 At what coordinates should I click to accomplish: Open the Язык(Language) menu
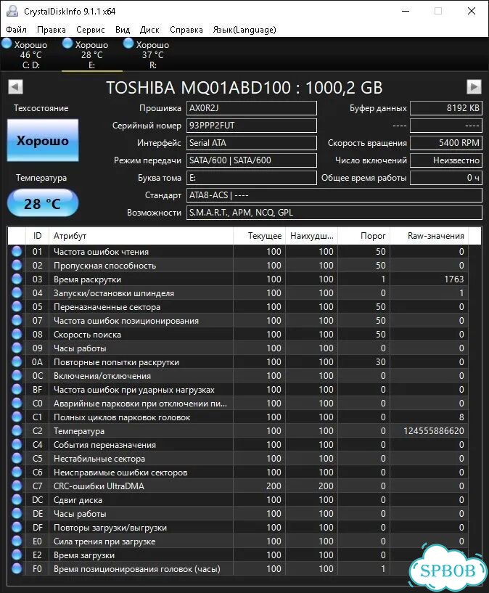[x=244, y=30]
